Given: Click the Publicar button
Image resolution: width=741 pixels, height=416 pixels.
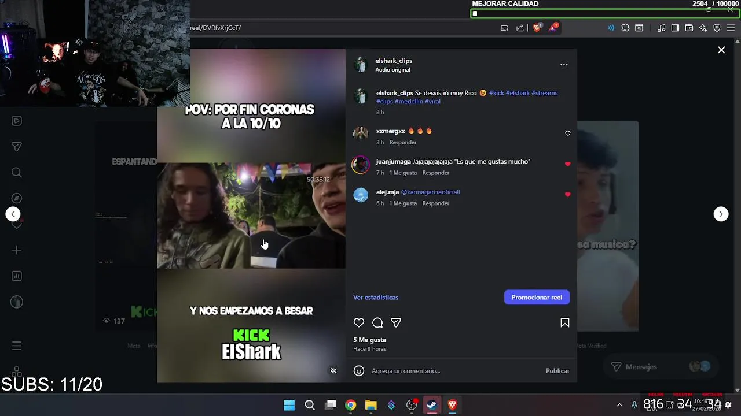Looking at the screenshot, I should click(557, 371).
